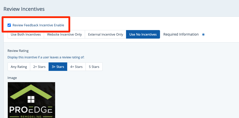239x118 pixels.
Task: Switch to External Incentive Only
Action: [105, 35]
